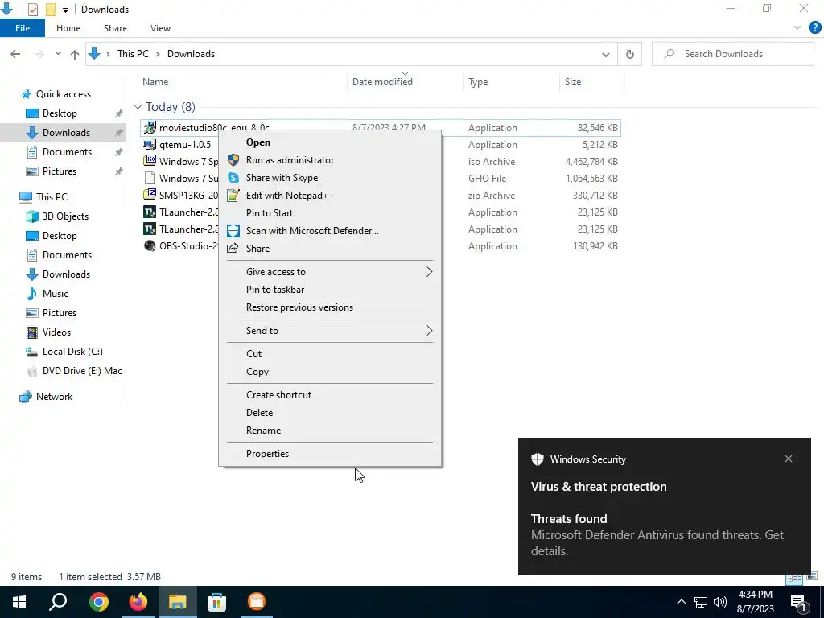Expand the Give access to submenu

(x=330, y=272)
